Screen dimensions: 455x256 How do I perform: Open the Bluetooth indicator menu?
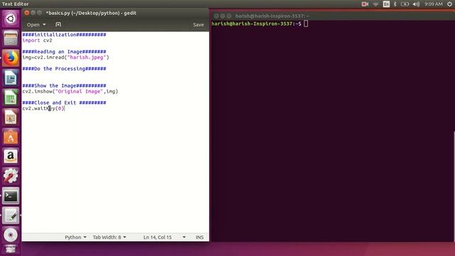click(x=395, y=4)
